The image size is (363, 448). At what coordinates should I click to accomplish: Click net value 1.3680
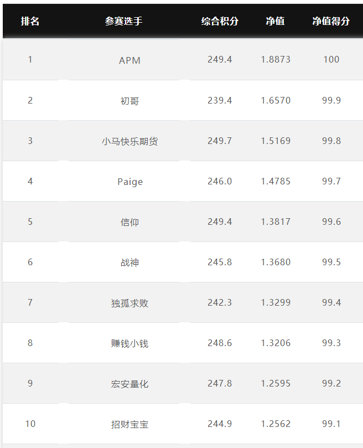coord(276,262)
